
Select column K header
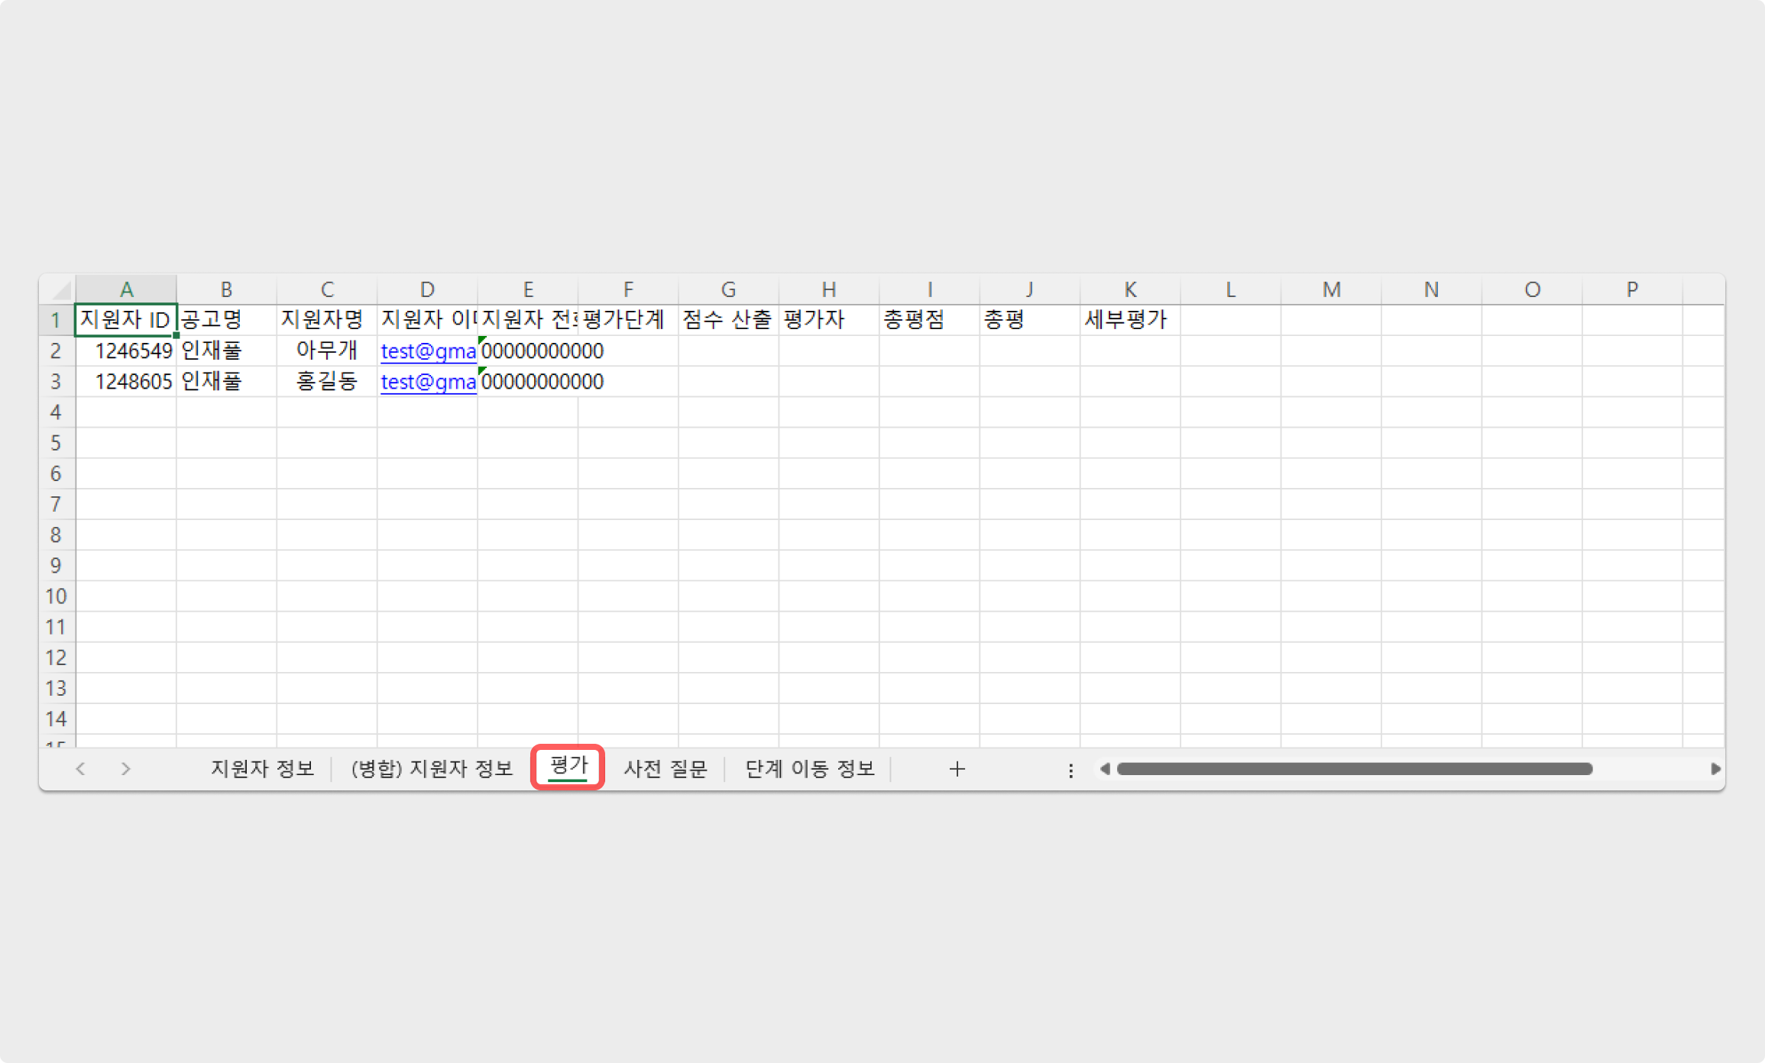pos(1129,290)
